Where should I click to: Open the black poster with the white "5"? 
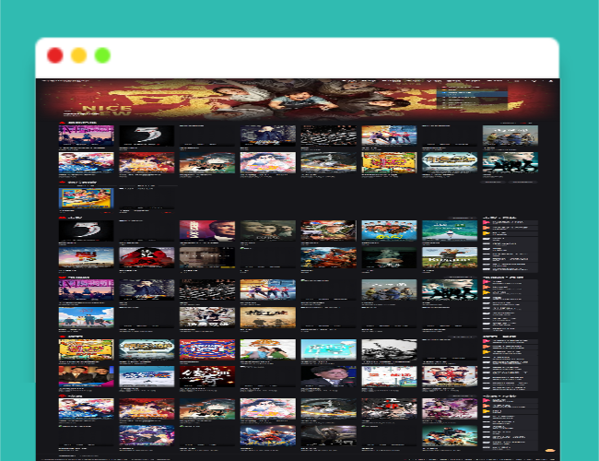146,136
